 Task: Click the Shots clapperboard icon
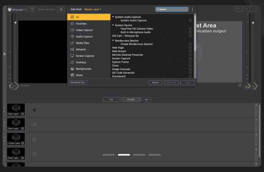click(72, 75)
